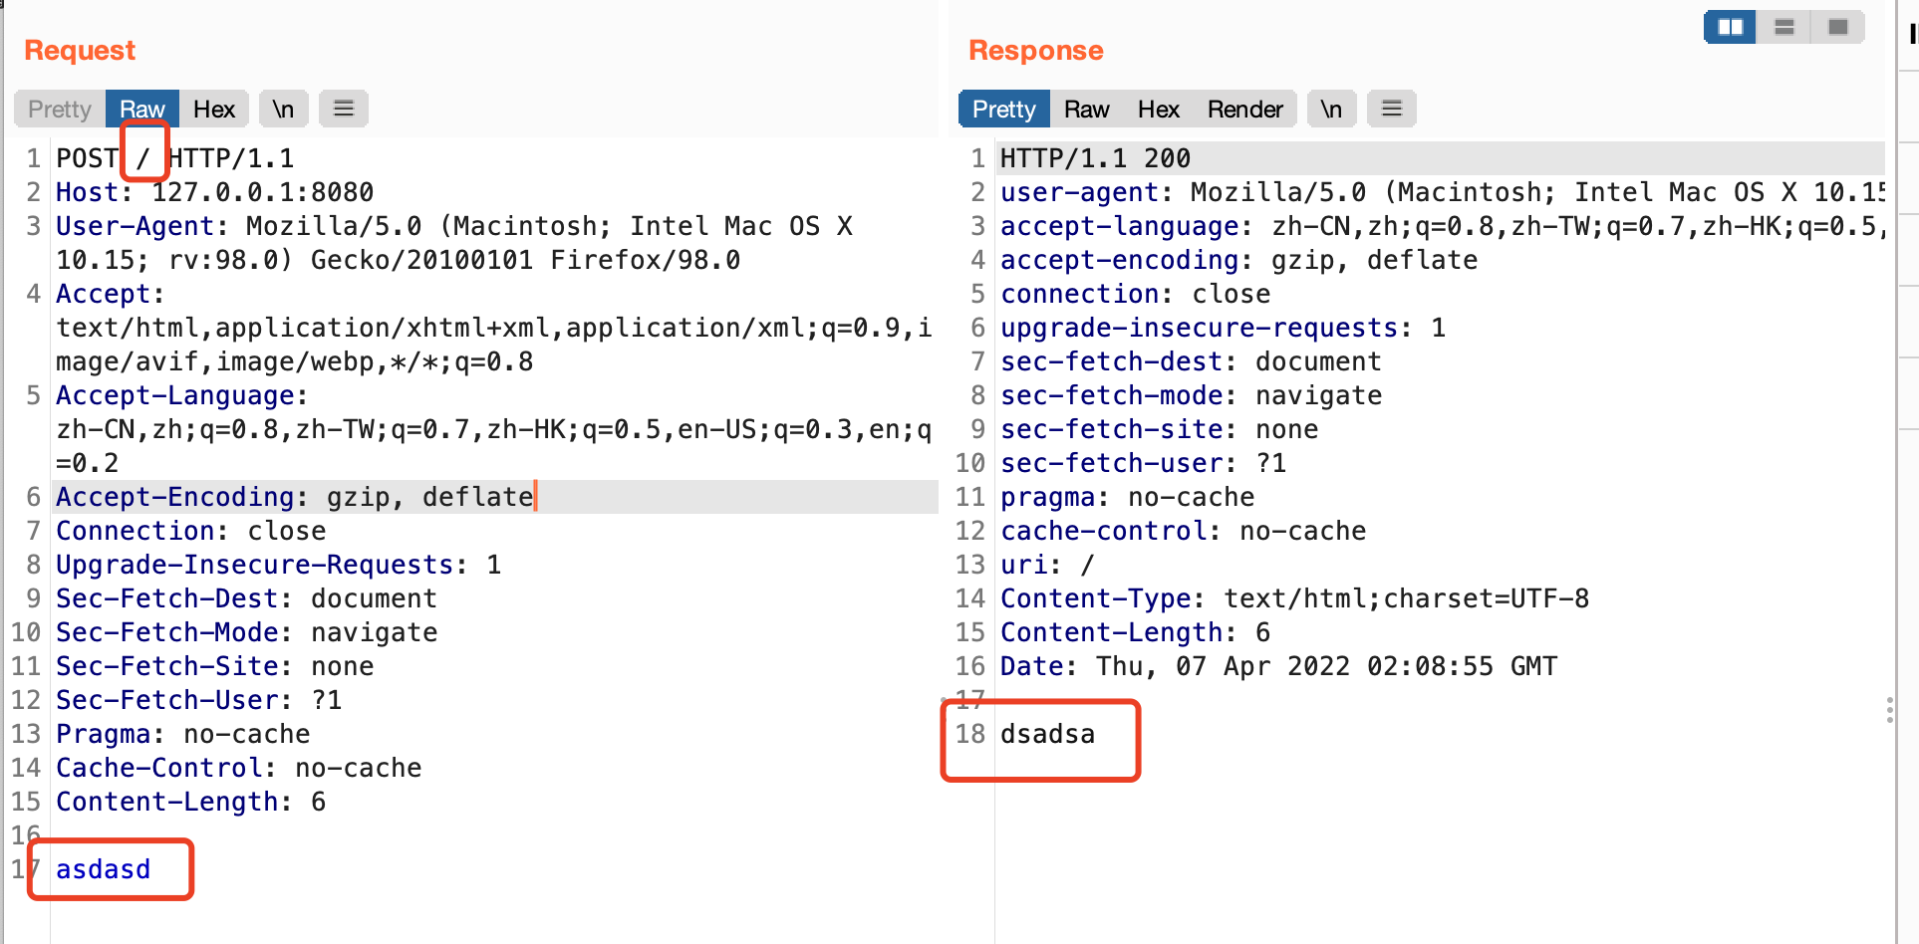Click the Response panel heading
Viewport: 1919px width, 944px height.
(x=1036, y=50)
